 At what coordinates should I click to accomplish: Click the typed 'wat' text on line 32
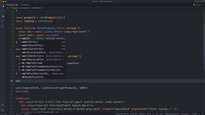pos(18,81)
